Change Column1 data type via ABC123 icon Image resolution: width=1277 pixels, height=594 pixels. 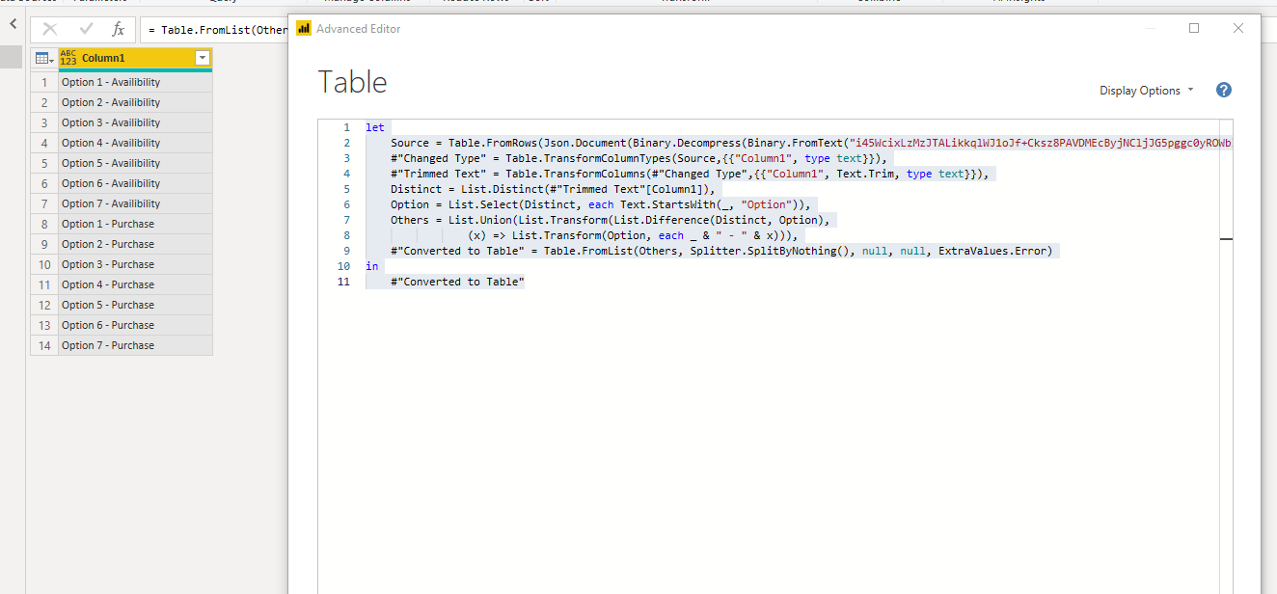coord(68,58)
